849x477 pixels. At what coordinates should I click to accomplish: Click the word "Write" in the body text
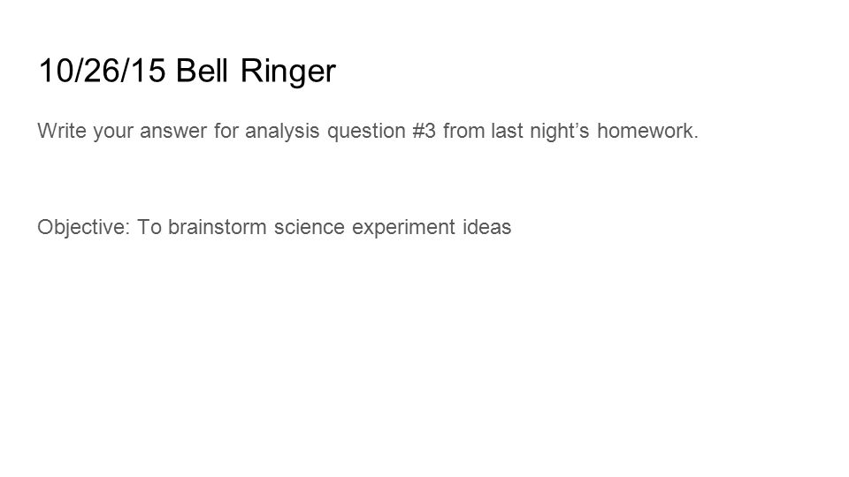coord(62,131)
